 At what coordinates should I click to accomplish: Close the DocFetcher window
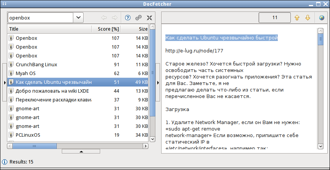point(325,4)
